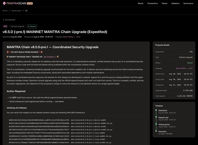Click the green Passed status value in details
The image size is (198, 145).
point(190,63)
